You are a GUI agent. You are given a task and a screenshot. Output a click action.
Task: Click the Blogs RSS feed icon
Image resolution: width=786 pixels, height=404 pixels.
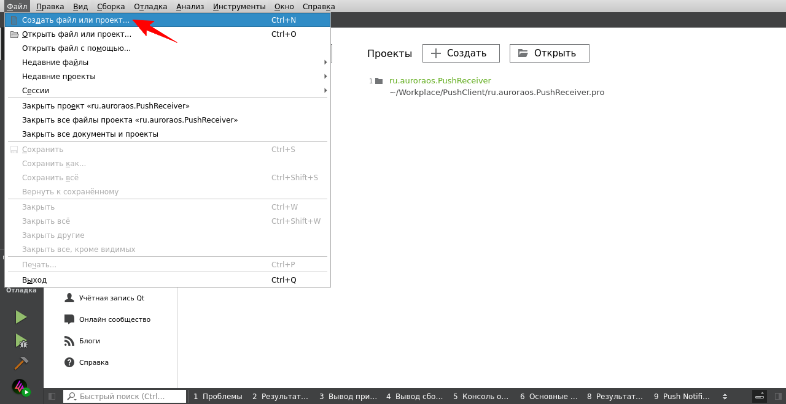(x=69, y=341)
